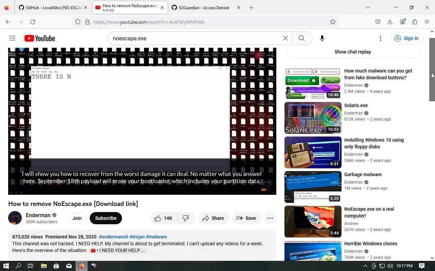This screenshot has height=271, width=435.
Task: Click the #endermanch hashtag
Action: coord(114,237)
